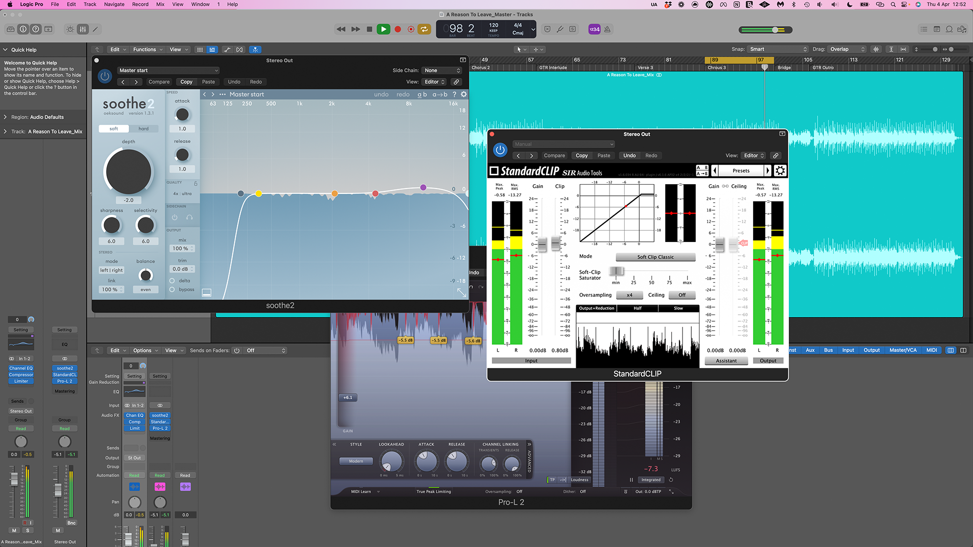Open soothe2 View Editor dropdown
This screenshot has width=973, height=547.
[x=434, y=82]
